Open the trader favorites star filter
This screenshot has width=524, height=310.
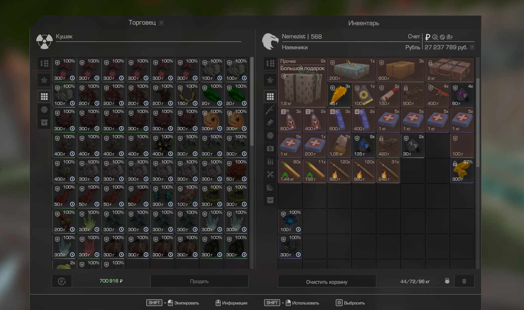[x=44, y=80]
